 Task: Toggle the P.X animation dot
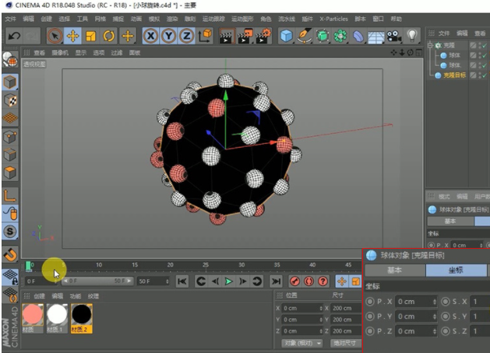[x=370, y=302]
